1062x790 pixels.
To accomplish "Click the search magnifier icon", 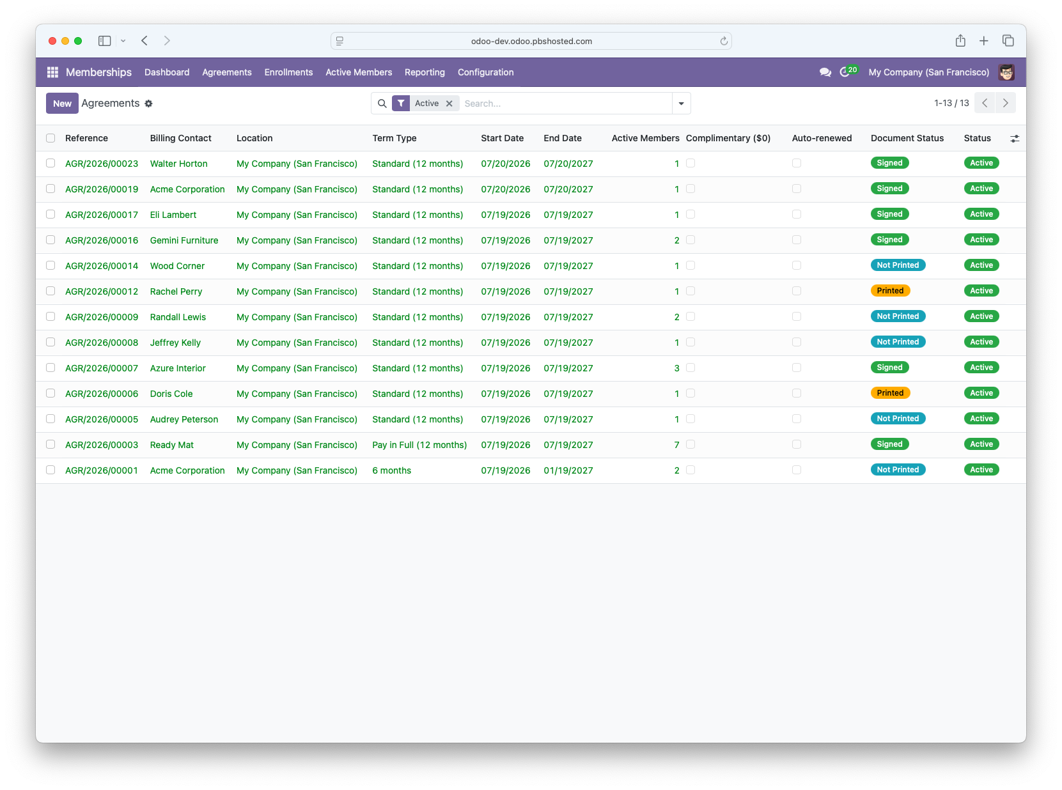I will point(382,104).
